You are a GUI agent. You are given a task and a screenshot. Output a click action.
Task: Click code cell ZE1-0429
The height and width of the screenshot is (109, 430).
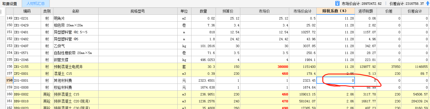pos(27,25)
